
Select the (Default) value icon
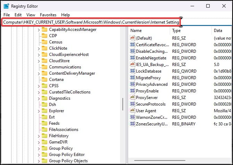click(x=132, y=38)
